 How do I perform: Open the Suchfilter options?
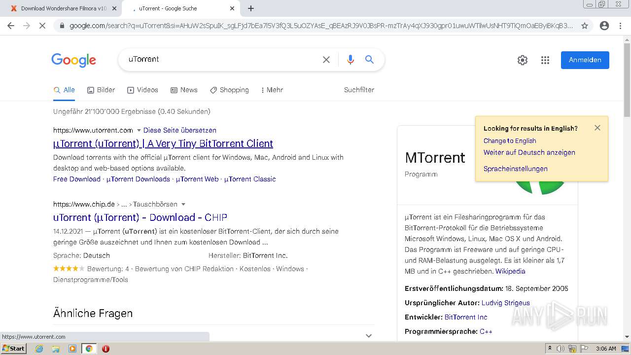[x=359, y=90]
